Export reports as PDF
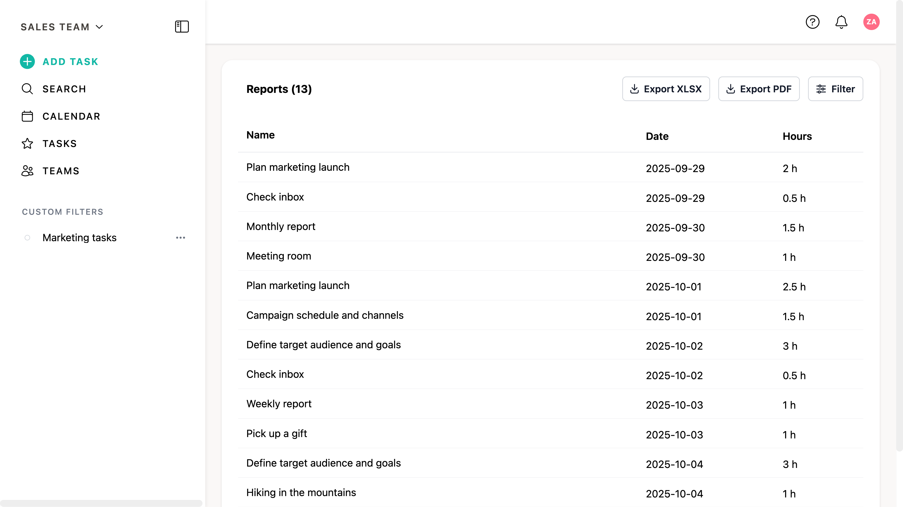 point(759,89)
